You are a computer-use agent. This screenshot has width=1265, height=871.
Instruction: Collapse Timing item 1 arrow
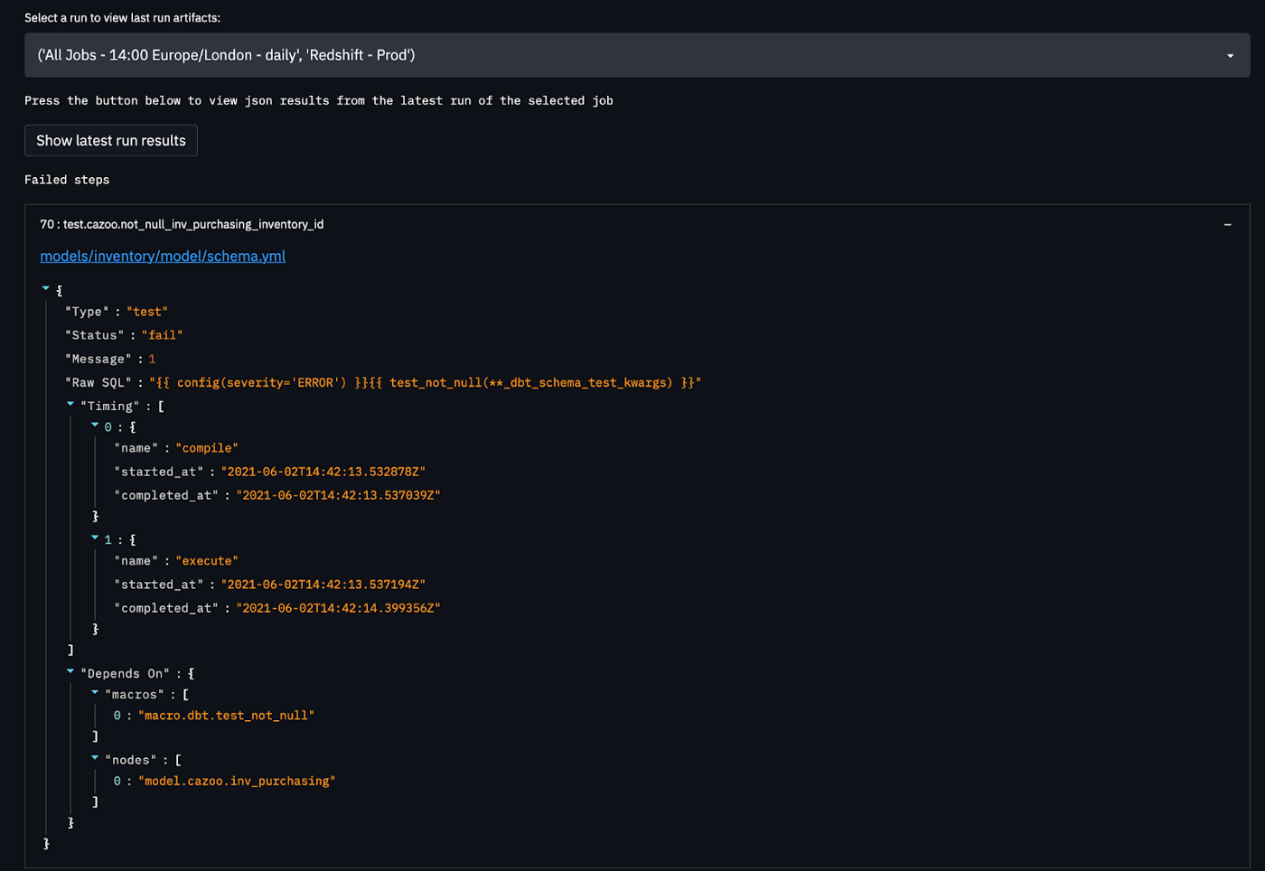click(95, 538)
